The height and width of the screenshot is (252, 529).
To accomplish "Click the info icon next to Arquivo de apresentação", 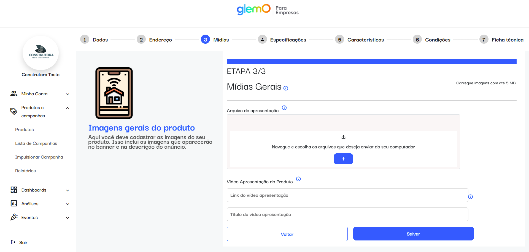I will pos(284,108).
